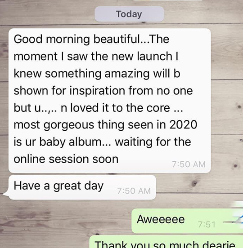Click the word 2020 in the message
The width and height of the screenshot is (243, 248).
[x=183, y=124]
